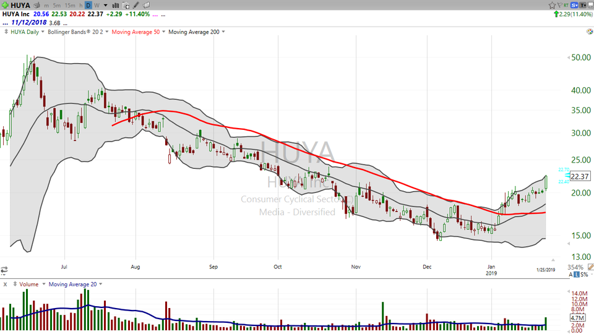Click the save disk icon at top right

click(590, 5)
